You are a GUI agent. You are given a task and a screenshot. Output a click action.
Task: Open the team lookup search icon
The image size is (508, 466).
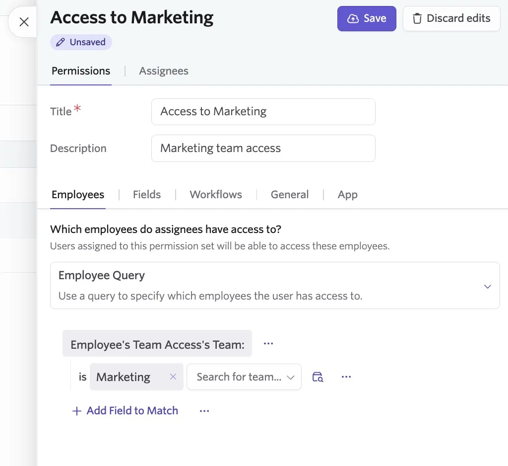pyautogui.click(x=317, y=377)
